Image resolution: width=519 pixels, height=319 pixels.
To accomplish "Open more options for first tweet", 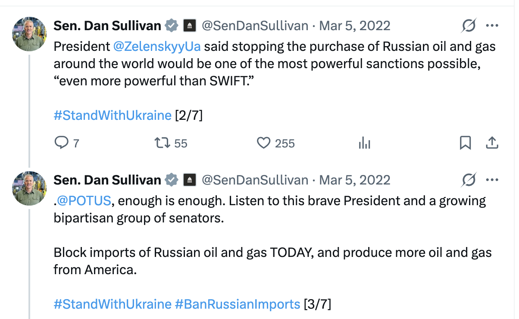I will tap(492, 25).
